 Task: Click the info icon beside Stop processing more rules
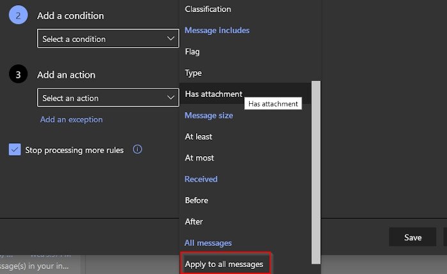pyautogui.click(x=137, y=150)
